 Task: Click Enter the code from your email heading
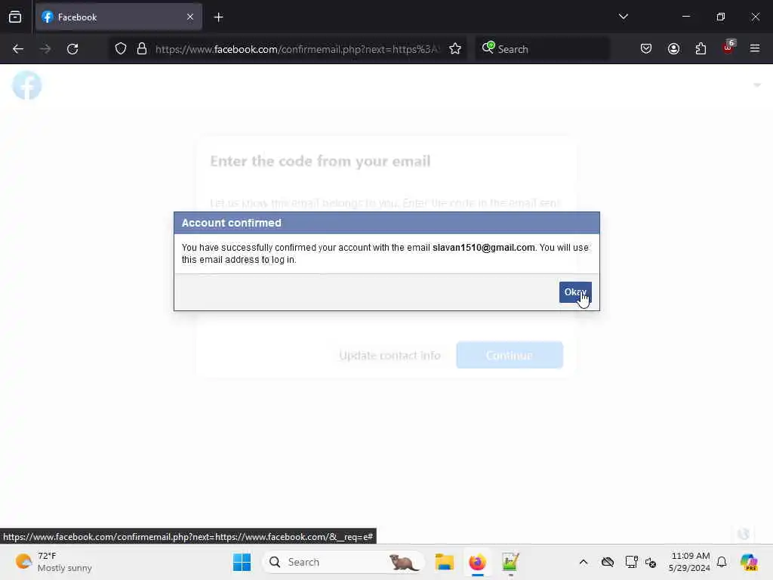point(320,162)
